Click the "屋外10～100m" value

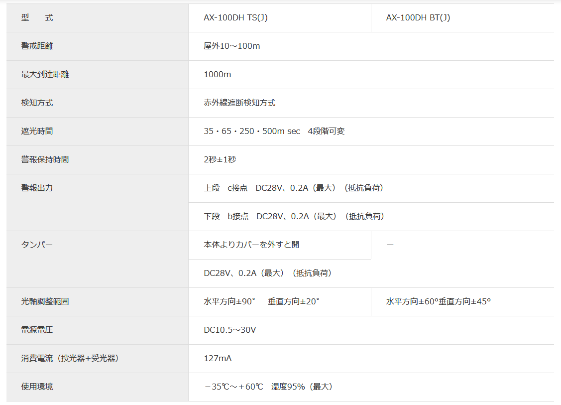[x=232, y=46]
